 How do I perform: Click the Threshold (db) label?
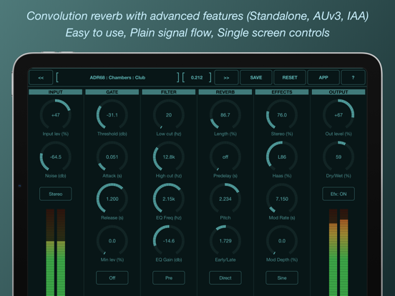pyautogui.click(x=112, y=134)
